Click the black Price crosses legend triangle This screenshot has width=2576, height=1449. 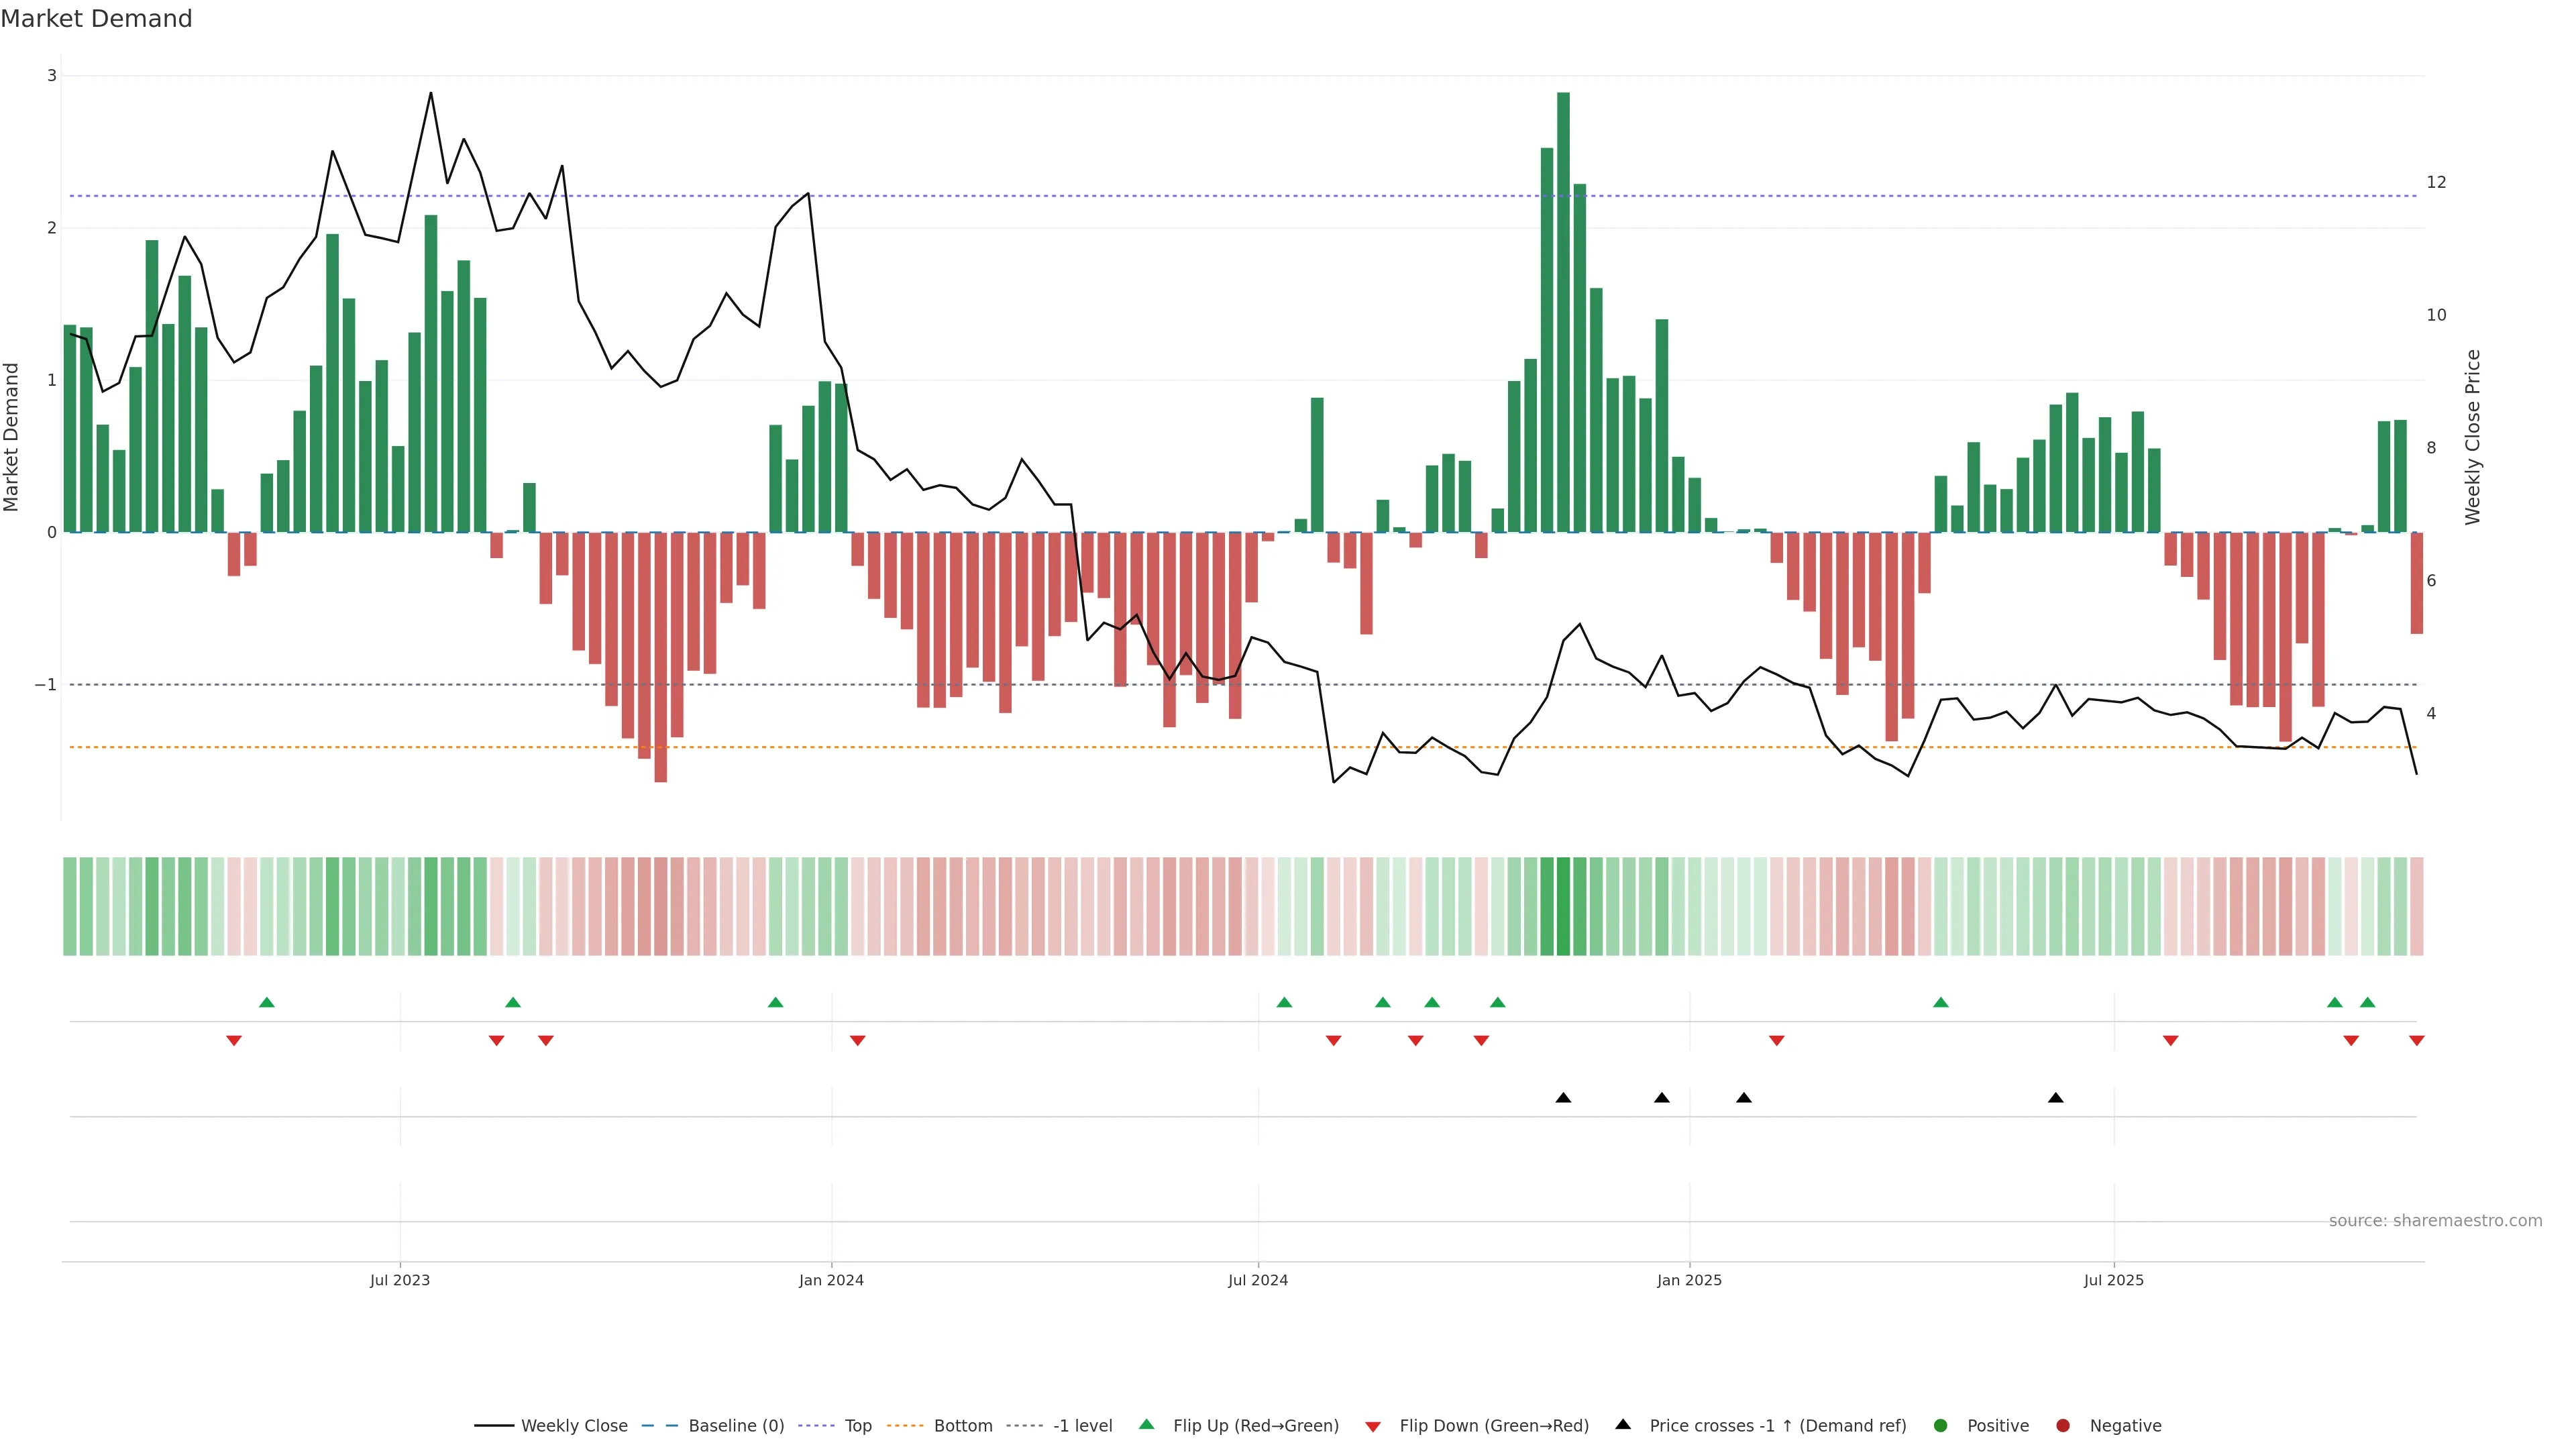[x=1623, y=1424]
